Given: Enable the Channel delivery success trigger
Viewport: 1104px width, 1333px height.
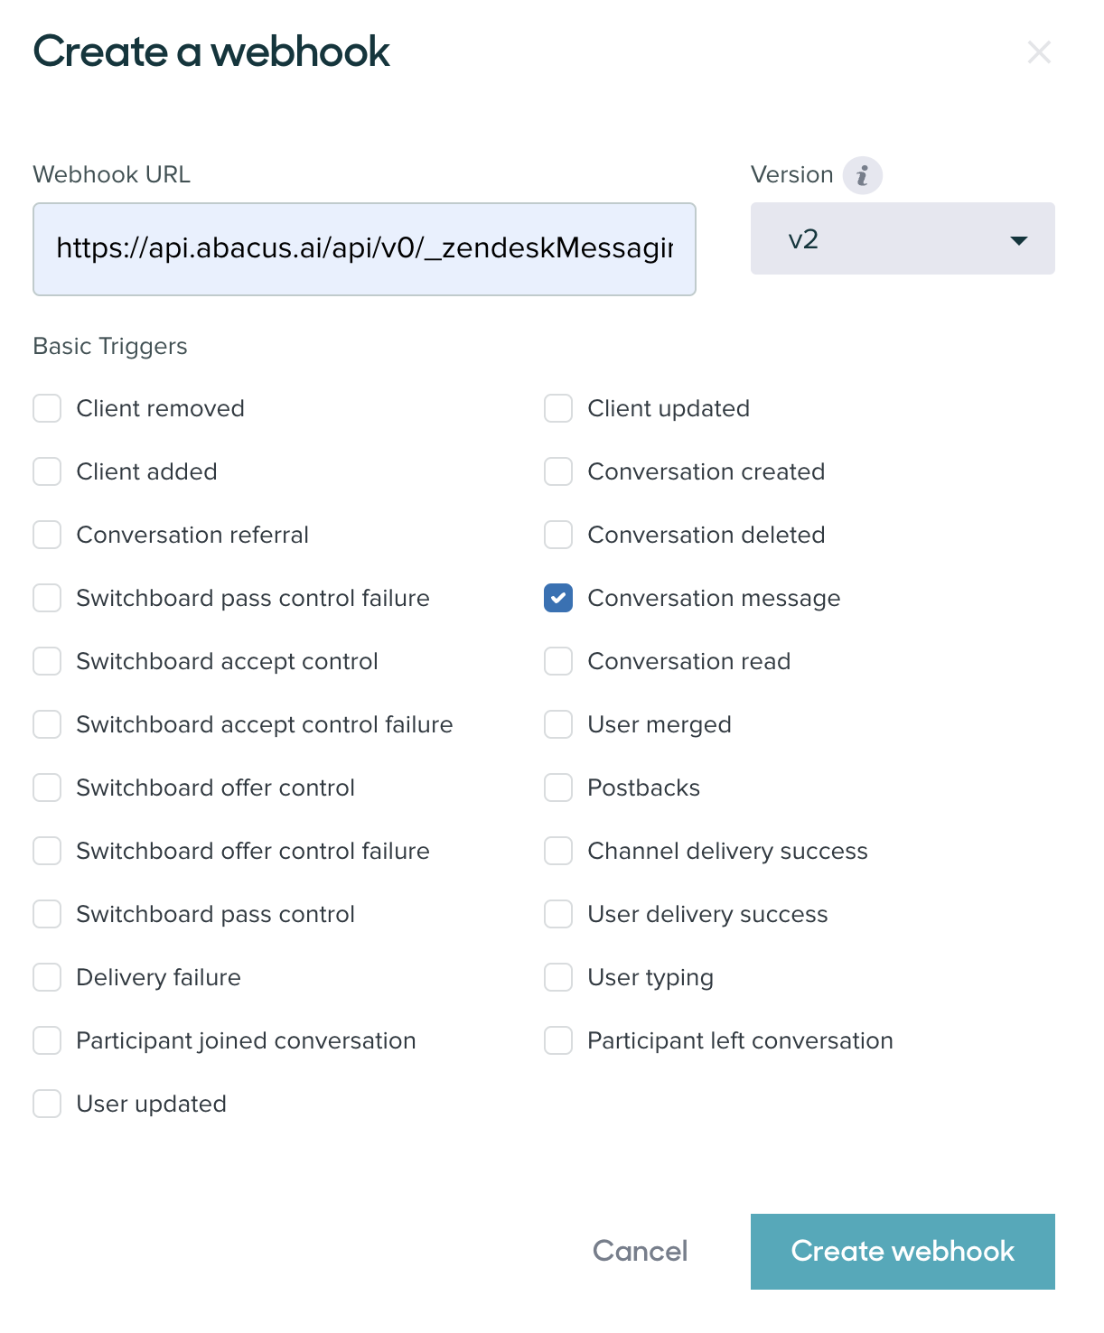Looking at the screenshot, I should [x=557, y=851].
